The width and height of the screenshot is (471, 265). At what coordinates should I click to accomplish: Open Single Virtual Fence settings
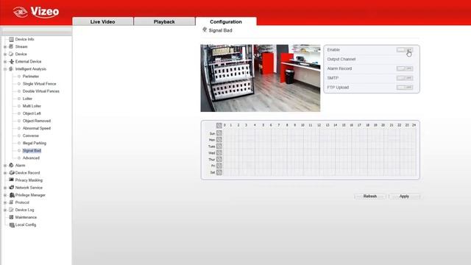pyautogui.click(x=39, y=84)
